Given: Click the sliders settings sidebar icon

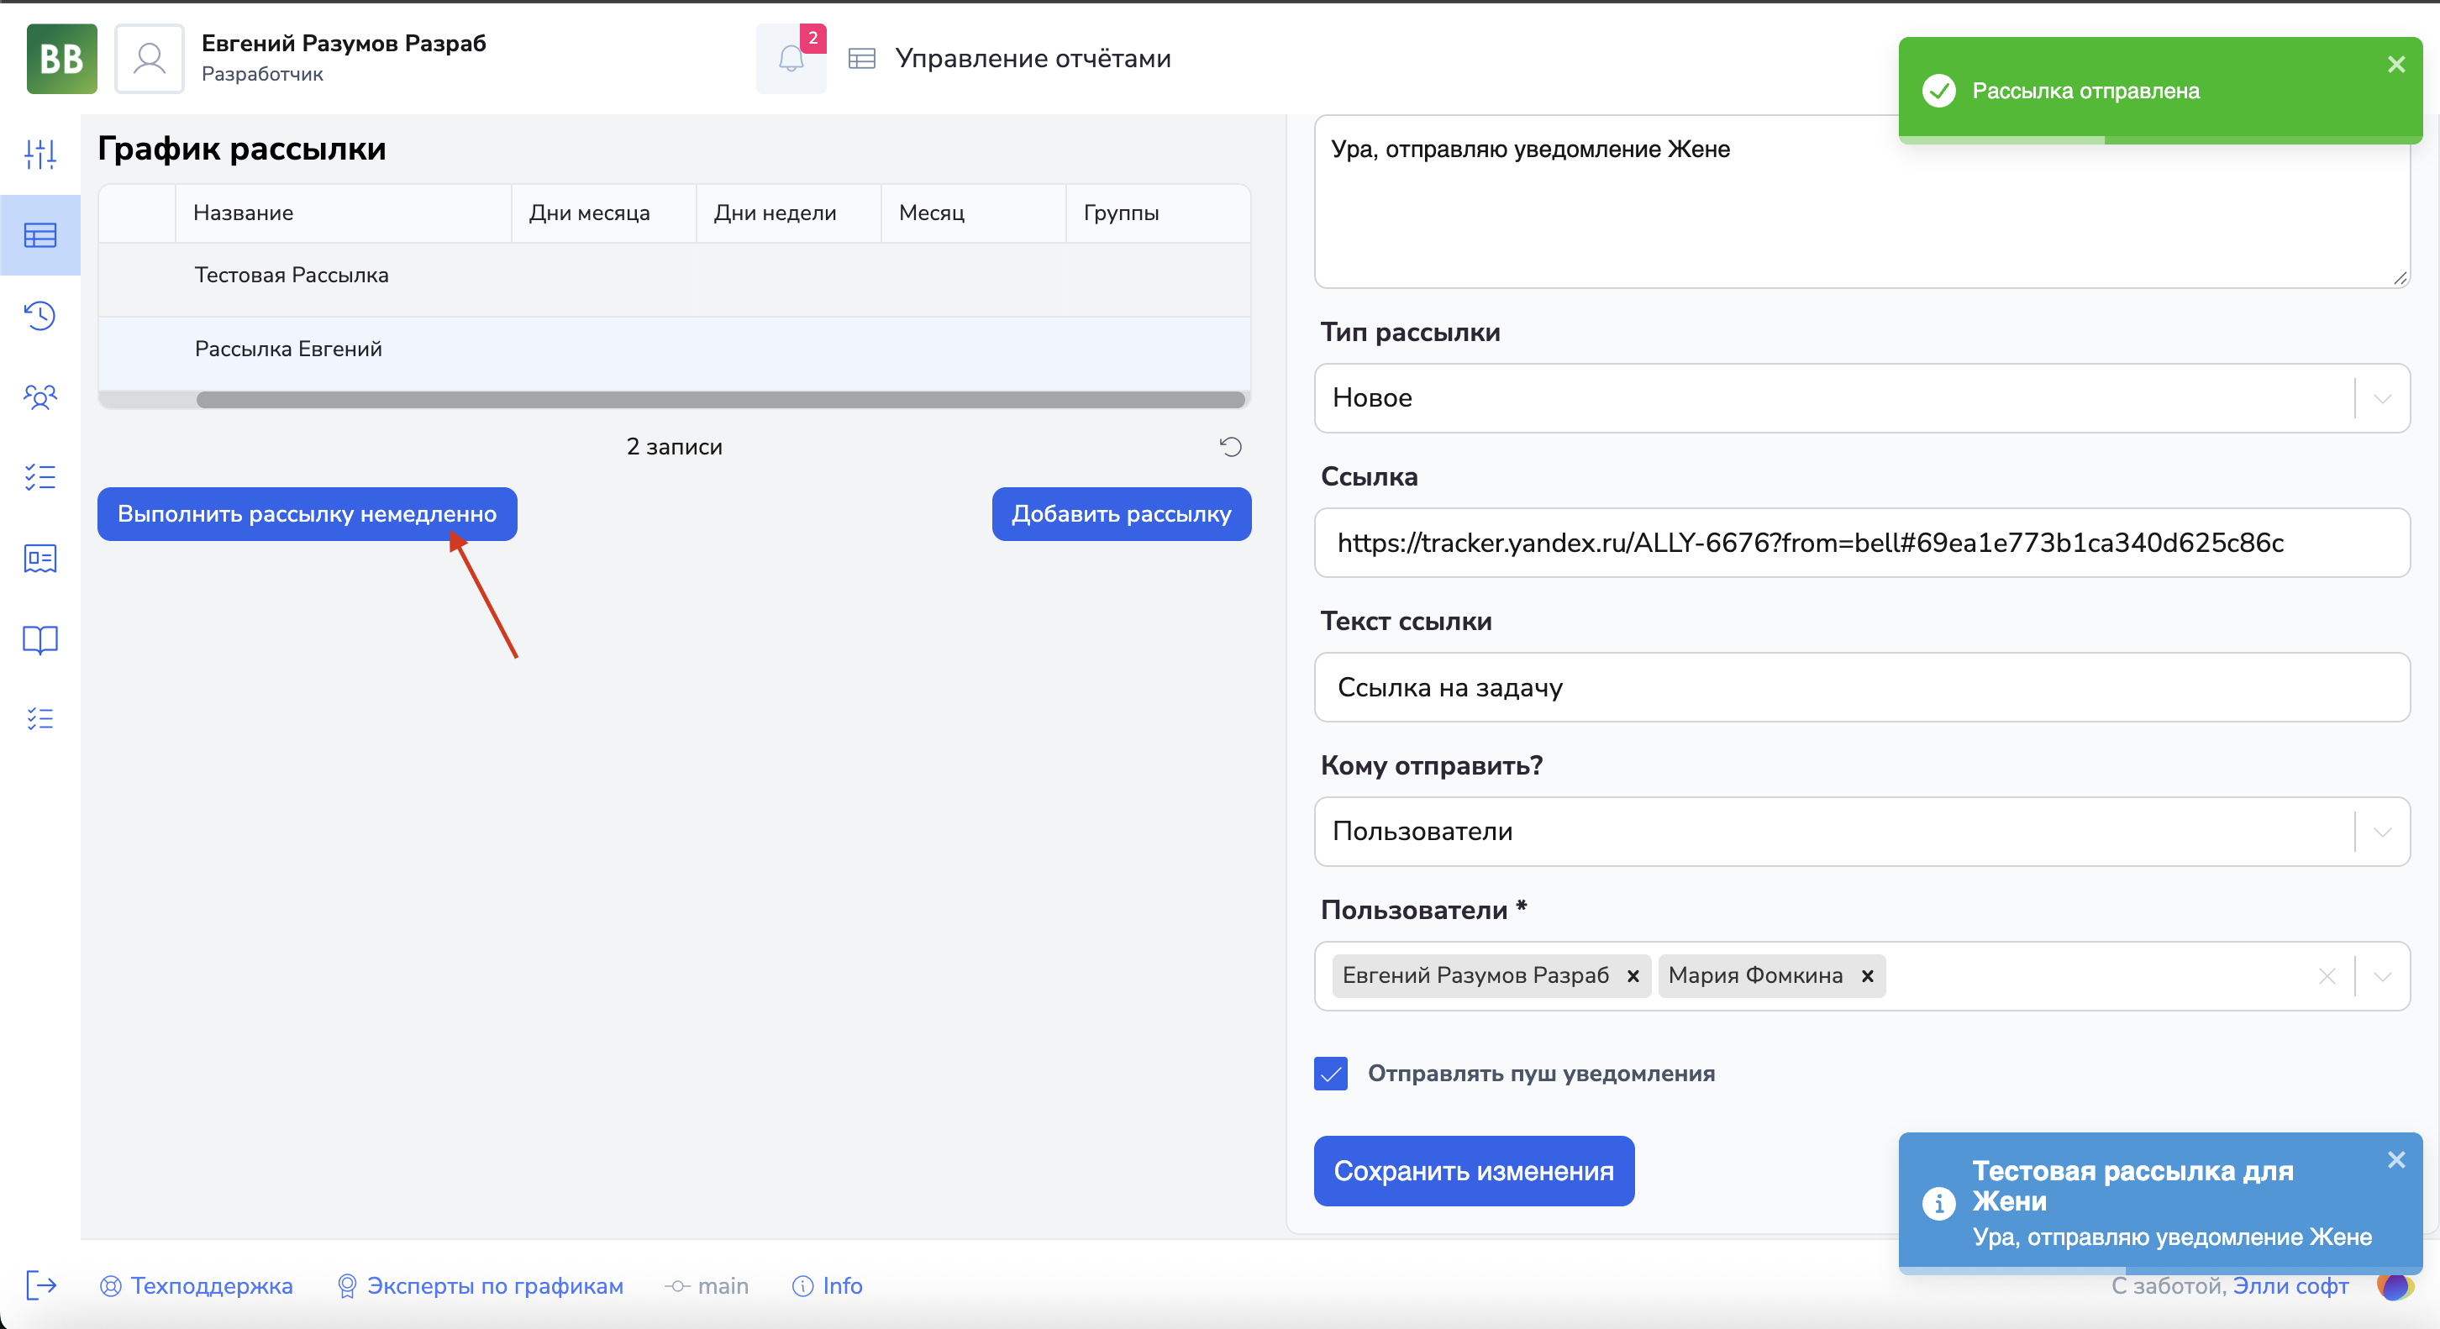Looking at the screenshot, I should click(39, 154).
